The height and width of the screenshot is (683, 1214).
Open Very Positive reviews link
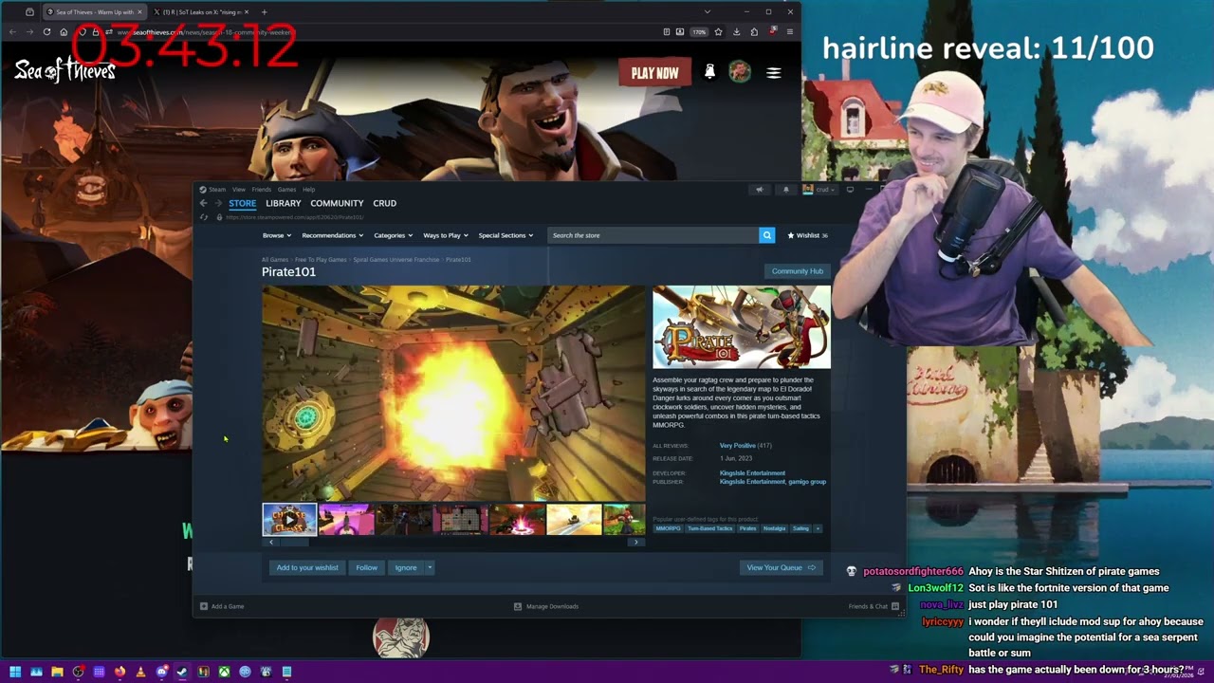click(738, 446)
